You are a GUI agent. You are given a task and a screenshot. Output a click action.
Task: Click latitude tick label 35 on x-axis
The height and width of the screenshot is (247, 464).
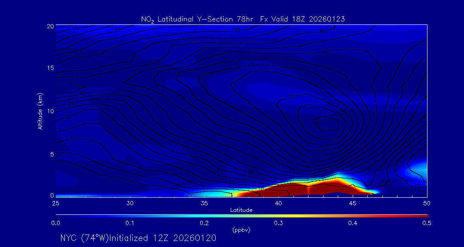(x=204, y=203)
